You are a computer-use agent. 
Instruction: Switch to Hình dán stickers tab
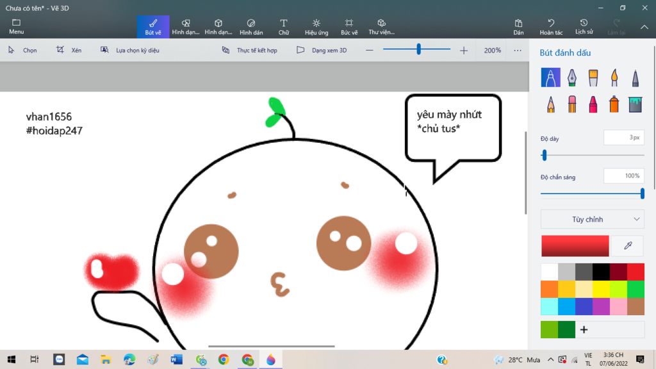pos(251,27)
